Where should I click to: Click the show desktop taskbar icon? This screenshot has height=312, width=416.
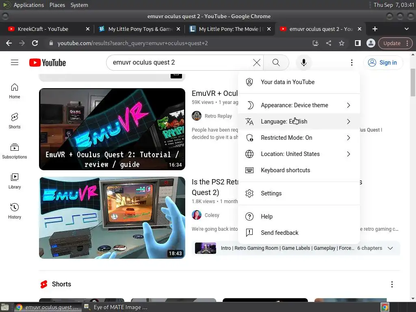point(4,307)
